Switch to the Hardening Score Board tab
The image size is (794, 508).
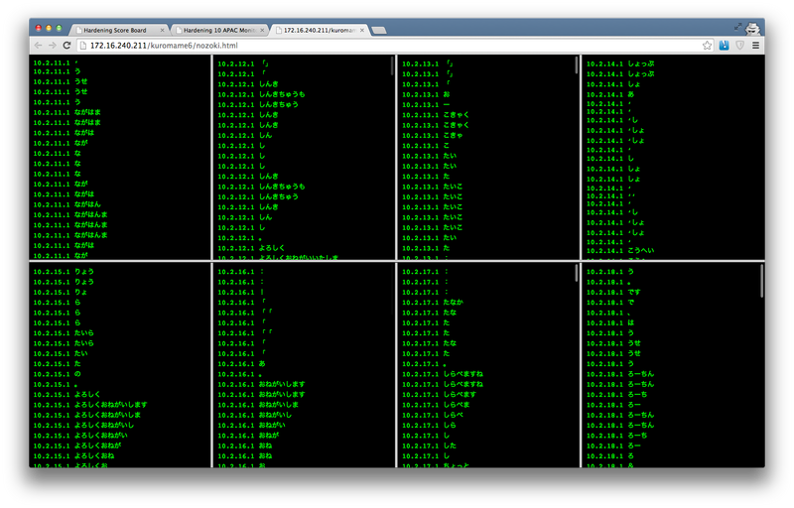coord(113,31)
